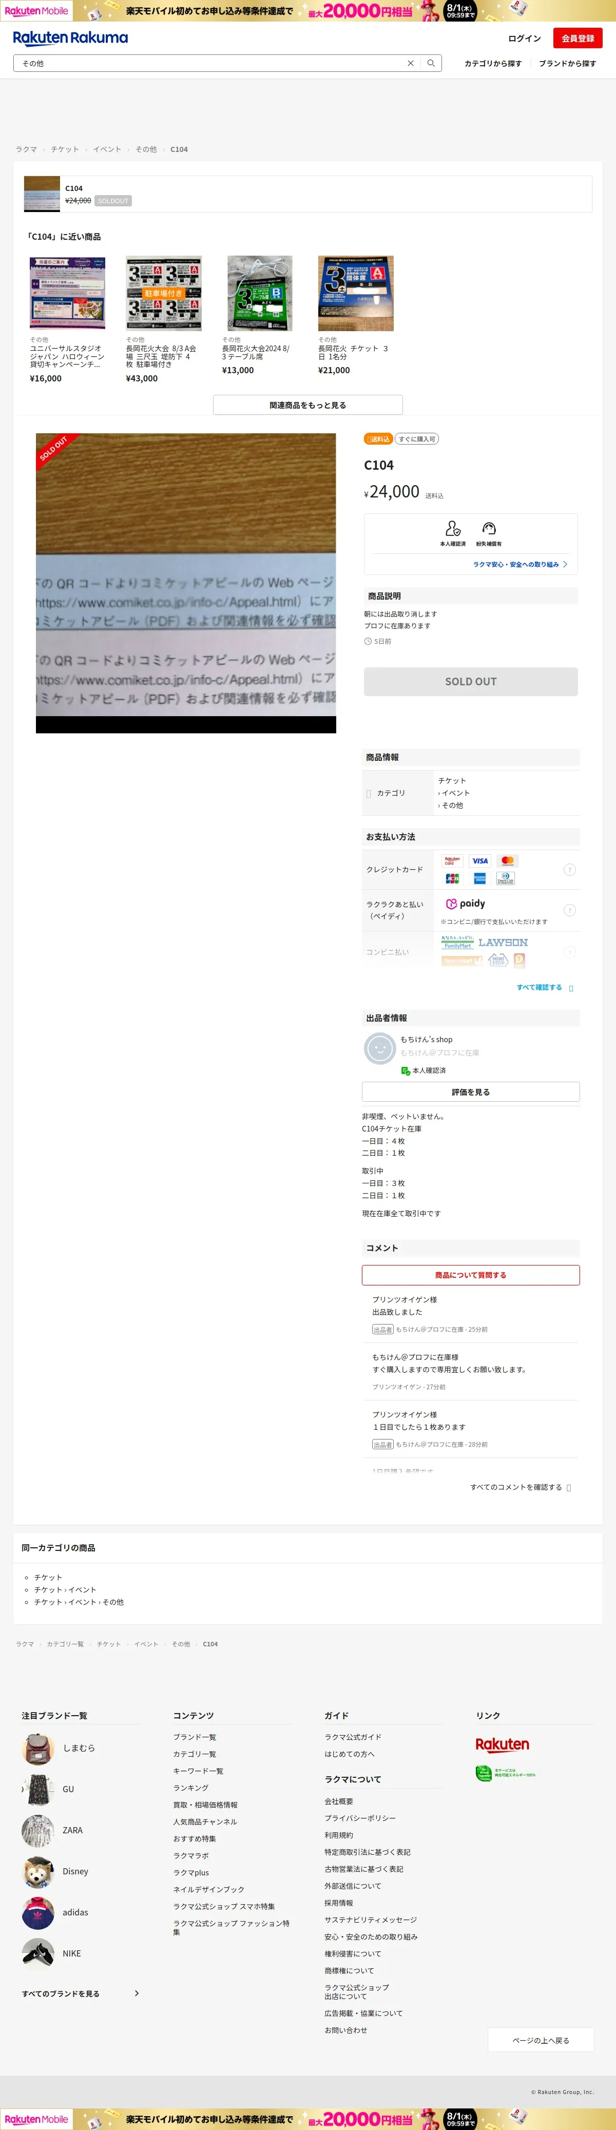The image size is (616, 2130).
Task: Open ログイン link
Action: click(524, 39)
